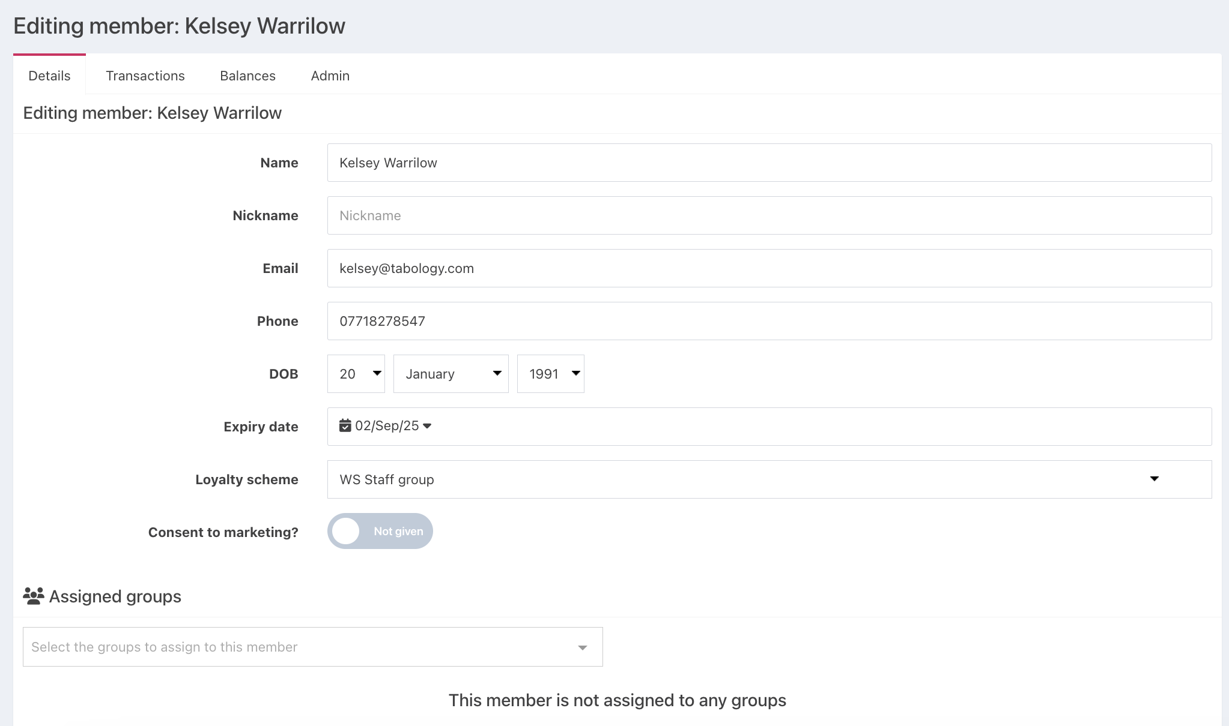Open the DOB day dropdown showing 20

pyautogui.click(x=356, y=374)
